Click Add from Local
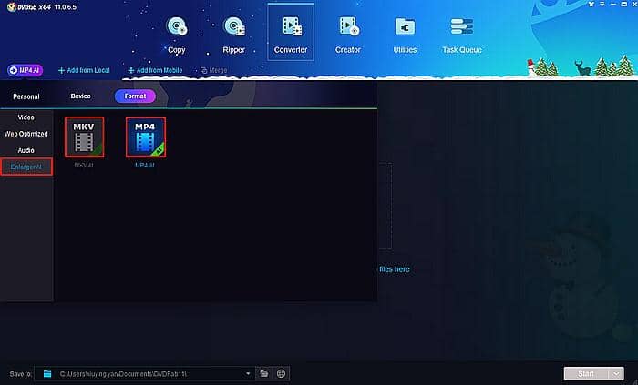Screen dimensions: 638x385 click(84, 70)
